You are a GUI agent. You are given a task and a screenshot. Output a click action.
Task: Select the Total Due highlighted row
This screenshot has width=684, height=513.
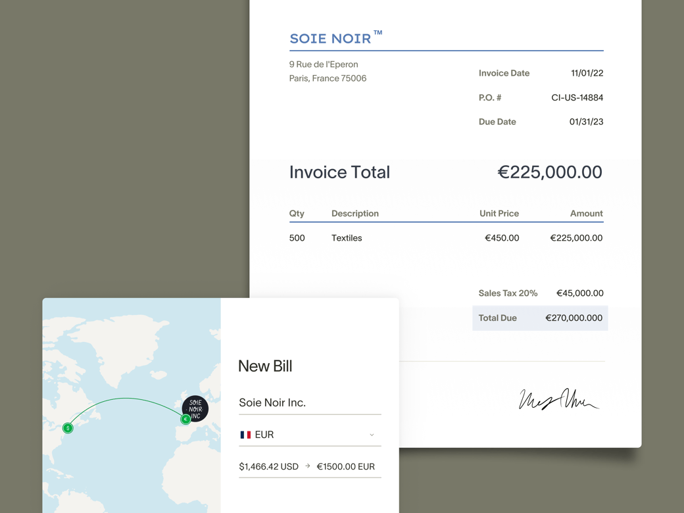[x=540, y=318]
